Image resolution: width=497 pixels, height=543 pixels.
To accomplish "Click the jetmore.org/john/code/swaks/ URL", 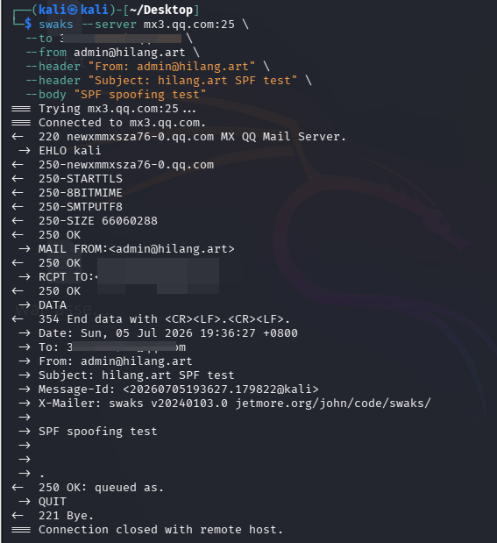I will (333, 404).
